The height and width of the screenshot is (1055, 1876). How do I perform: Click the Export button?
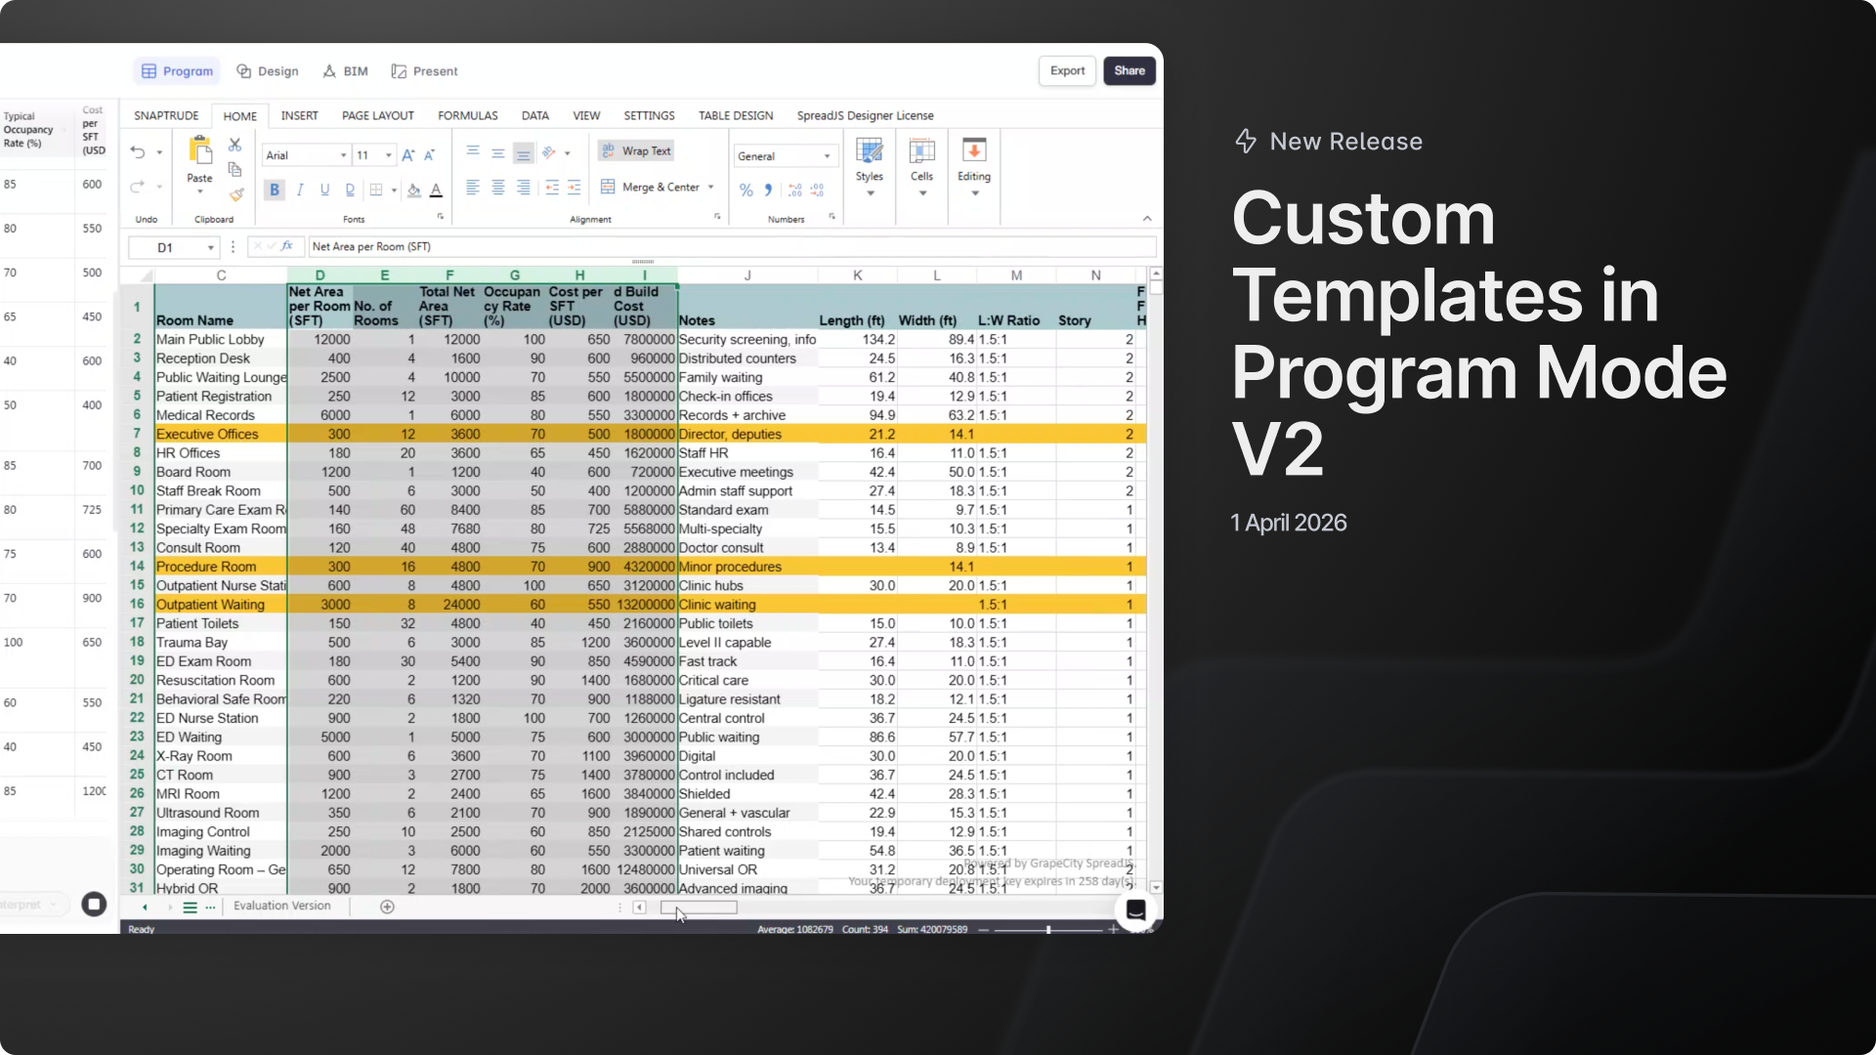(x=1067, y=70)
